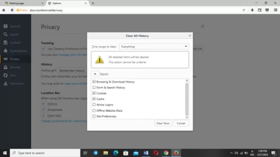
Task: Open File Explorer from the taskbar
Action: [106, 153]
